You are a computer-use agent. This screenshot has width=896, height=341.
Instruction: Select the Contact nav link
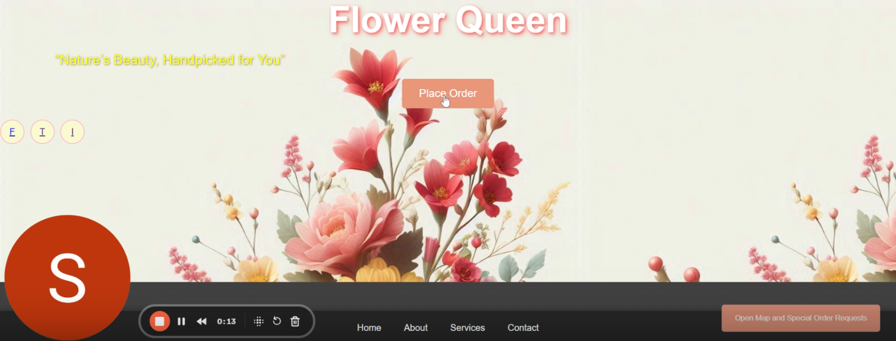[x=523, y=328]
